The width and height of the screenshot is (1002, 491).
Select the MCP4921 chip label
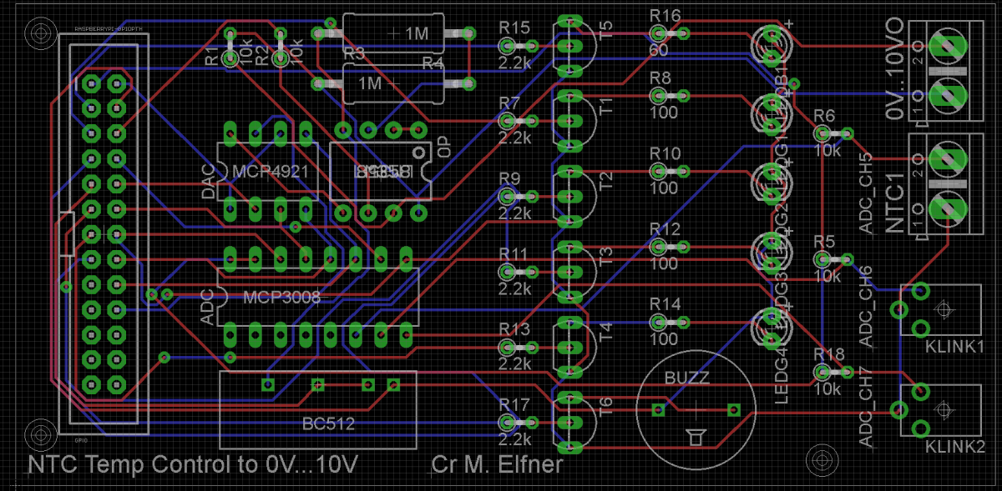pyautogui.click(x=271, y=173)
